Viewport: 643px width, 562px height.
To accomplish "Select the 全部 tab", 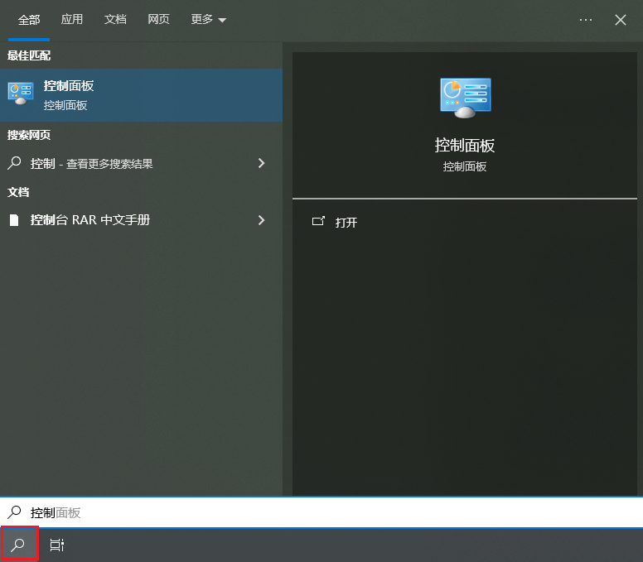I will click(29, 20).
